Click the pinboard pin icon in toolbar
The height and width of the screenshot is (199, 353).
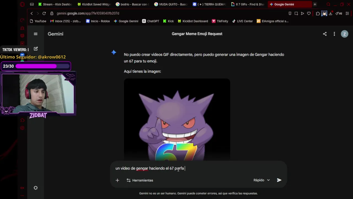[290, 13]
